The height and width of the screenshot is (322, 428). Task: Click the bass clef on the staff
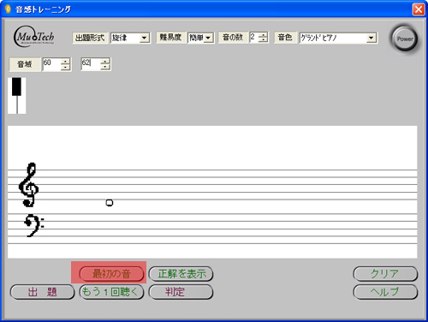point(33,225)
